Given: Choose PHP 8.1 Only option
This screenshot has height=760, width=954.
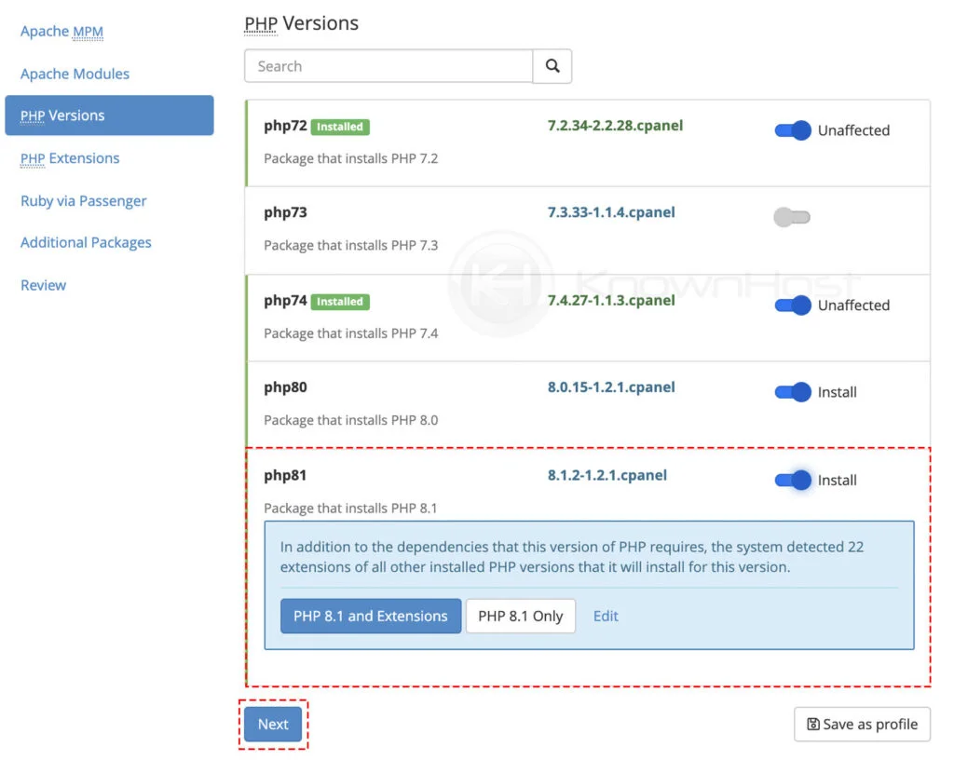Looking at the screenshot, I should [520, 616].
